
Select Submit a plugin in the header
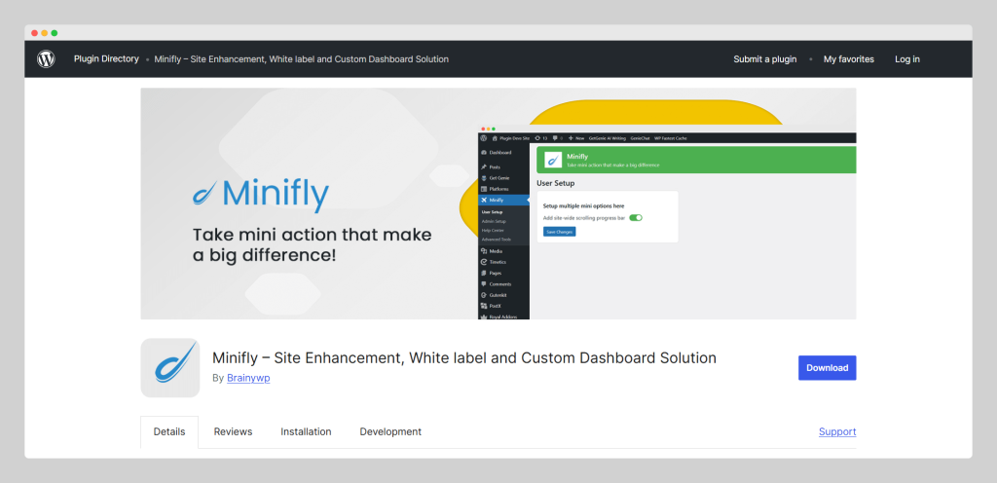click(x=765, y=59)
